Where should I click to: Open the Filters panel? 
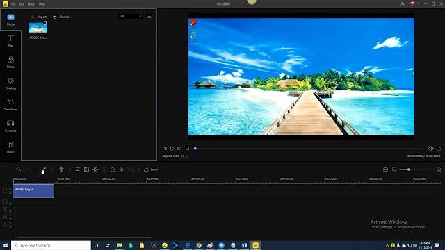coord(10,62)
